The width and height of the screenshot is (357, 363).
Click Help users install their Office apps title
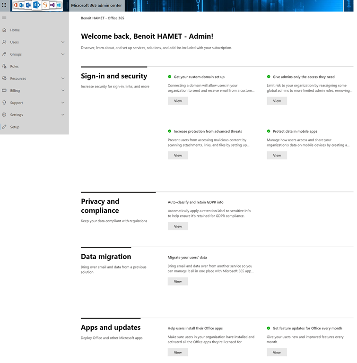195,328
